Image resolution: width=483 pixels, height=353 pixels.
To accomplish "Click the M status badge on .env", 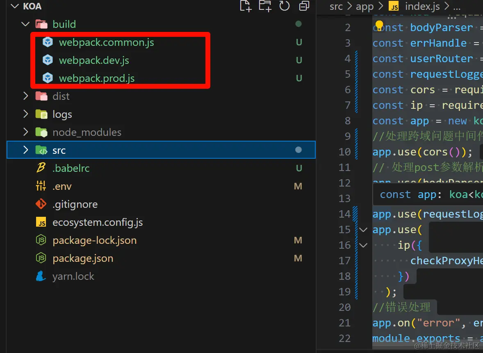I will (298, 186).
